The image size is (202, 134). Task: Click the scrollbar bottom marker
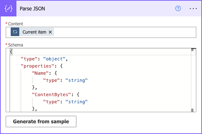point(192,110)
